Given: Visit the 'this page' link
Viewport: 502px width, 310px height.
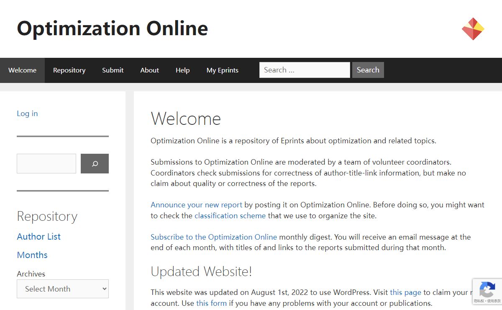Looking at the screenshot, I should pos(405,292).
